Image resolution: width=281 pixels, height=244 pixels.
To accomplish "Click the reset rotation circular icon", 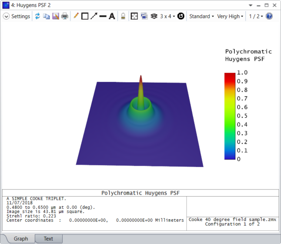I will tap(181, 16).
